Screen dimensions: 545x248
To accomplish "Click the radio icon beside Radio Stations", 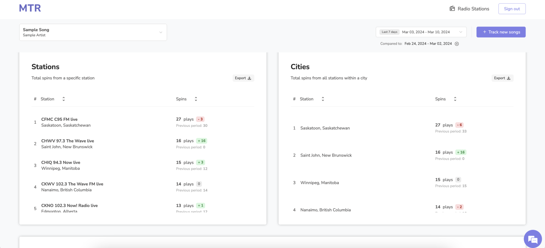I will (x=452, y=9).
